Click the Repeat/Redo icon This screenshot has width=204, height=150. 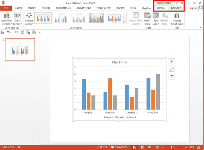coord(16,32)
